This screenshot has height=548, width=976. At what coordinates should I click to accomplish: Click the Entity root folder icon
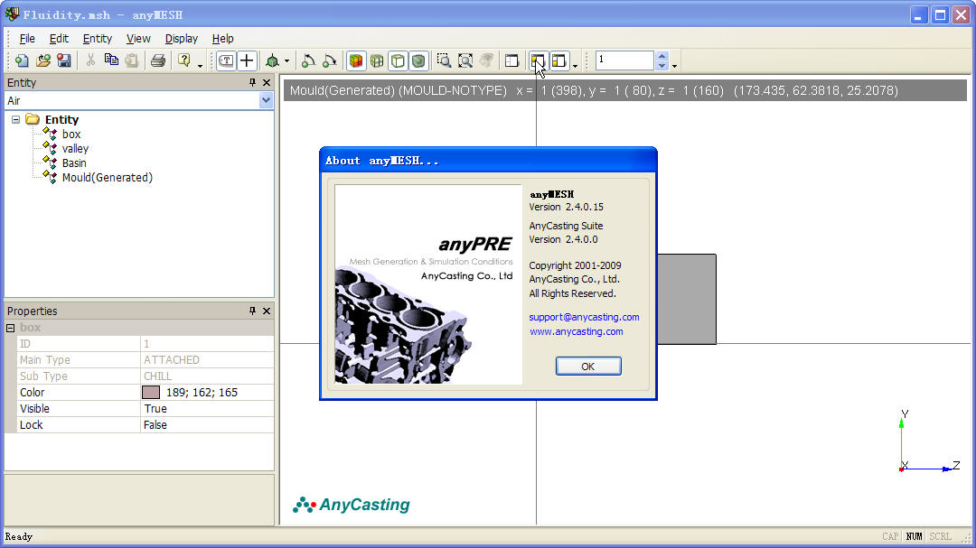[x=33, y=119]
